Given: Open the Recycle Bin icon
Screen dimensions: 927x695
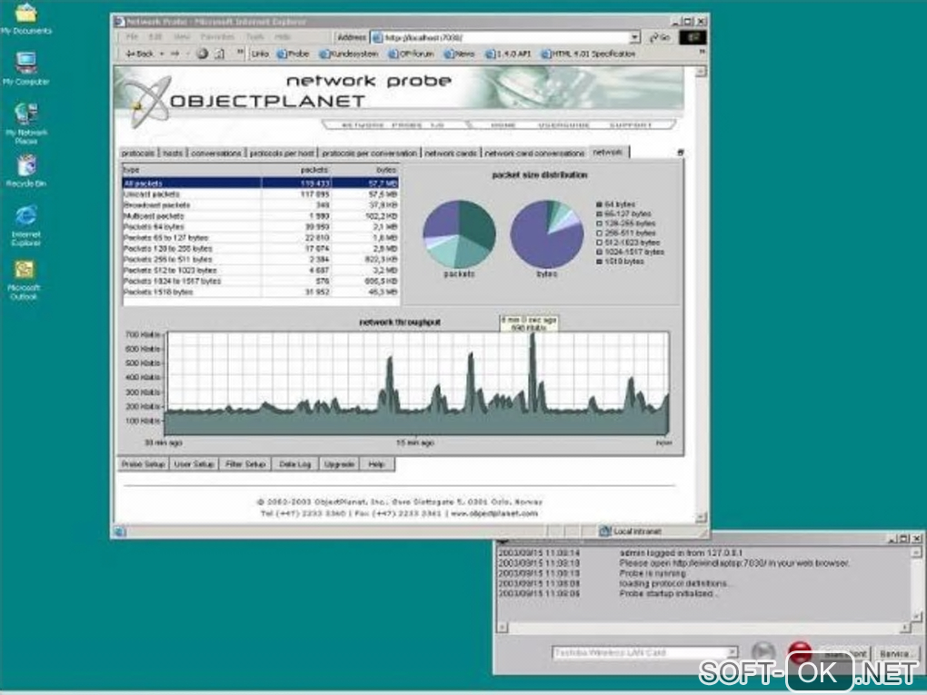Looking at the screenshot, I should point(26,172).
